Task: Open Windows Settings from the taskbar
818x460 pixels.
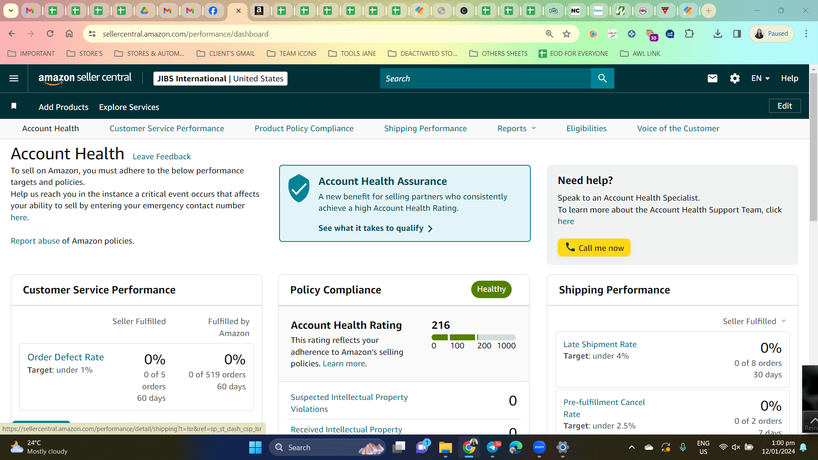Action: 563,447
